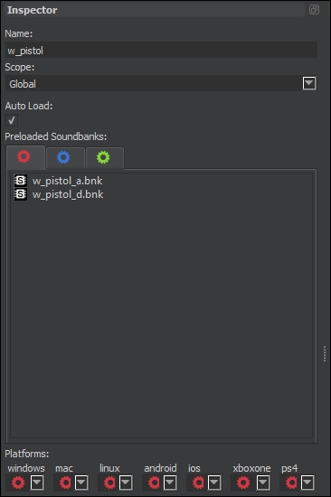The height and width of the screenshot is (497, 331).
Task: Open the ps4 platform dropdown arrow
Action: [x=307, y=483]
